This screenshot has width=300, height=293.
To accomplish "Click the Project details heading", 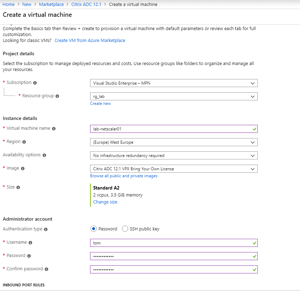I will point(19,53).
